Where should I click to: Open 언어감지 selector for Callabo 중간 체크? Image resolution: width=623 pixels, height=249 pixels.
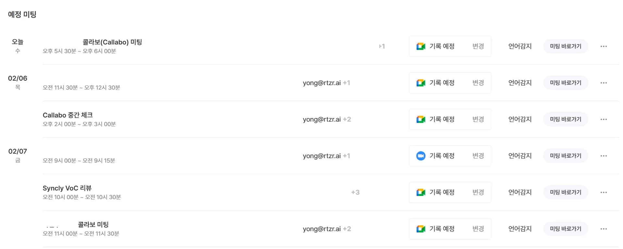[x=520, y=119]
